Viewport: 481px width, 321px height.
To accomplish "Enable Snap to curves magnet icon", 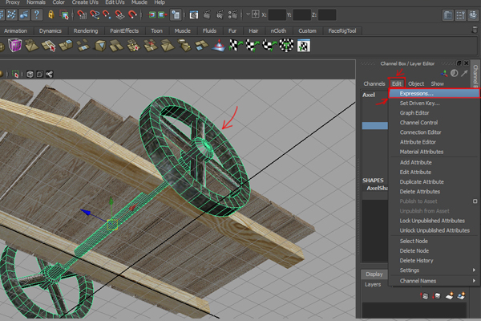I will pos(95,14).
